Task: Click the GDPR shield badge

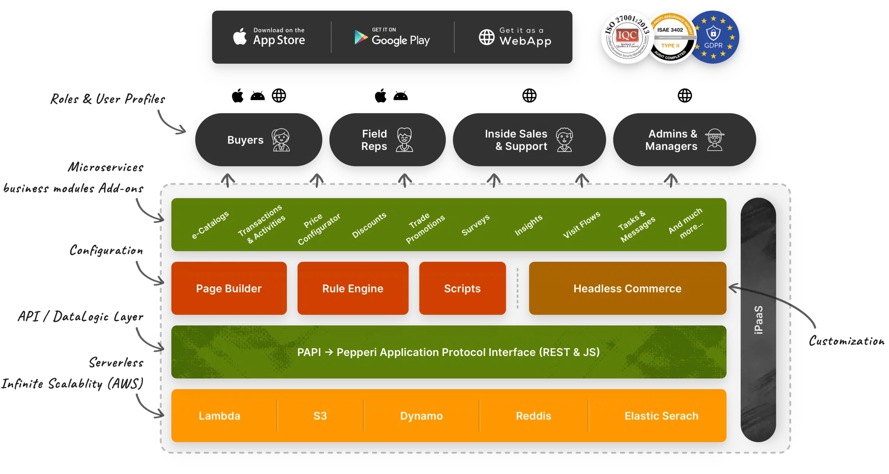Action: (713, 37)
